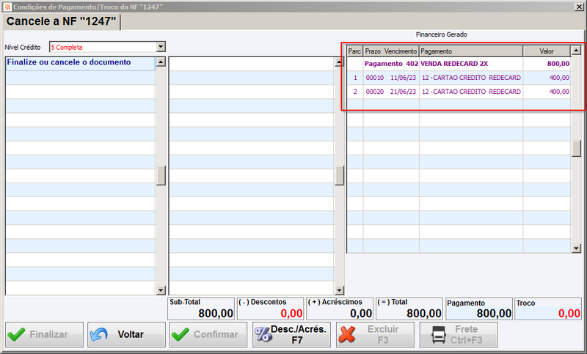Click the Nível Crédito label

[23, 48]
